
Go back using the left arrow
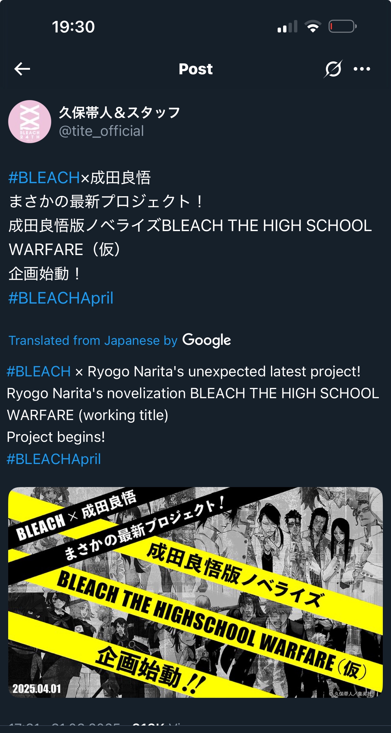pos(22,69)
